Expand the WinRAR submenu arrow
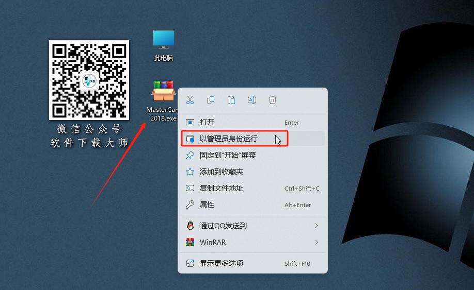 click(316, 242)
